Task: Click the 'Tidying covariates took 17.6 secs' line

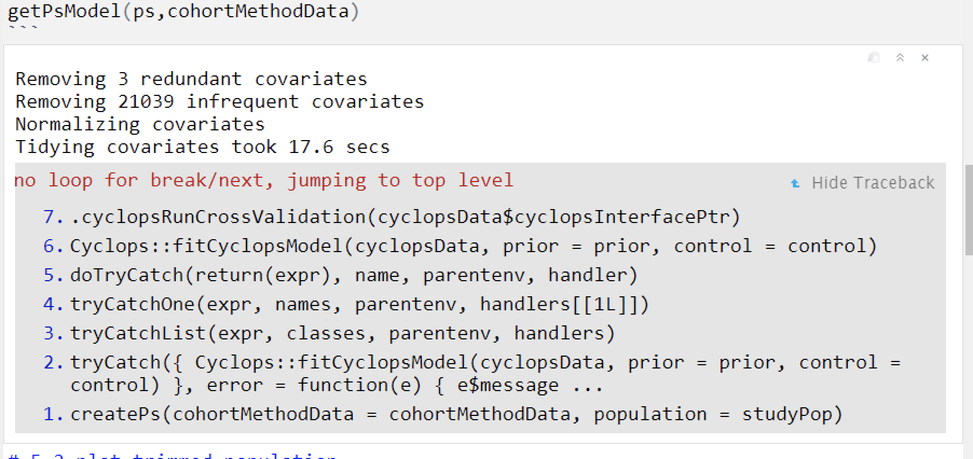Action: click(x=202, y=147)
